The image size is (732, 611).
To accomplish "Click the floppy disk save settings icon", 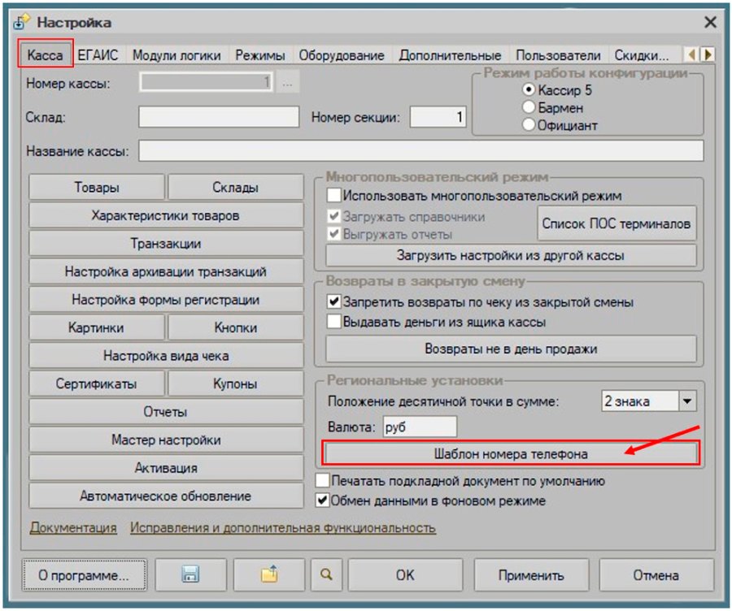I will 190,575.
